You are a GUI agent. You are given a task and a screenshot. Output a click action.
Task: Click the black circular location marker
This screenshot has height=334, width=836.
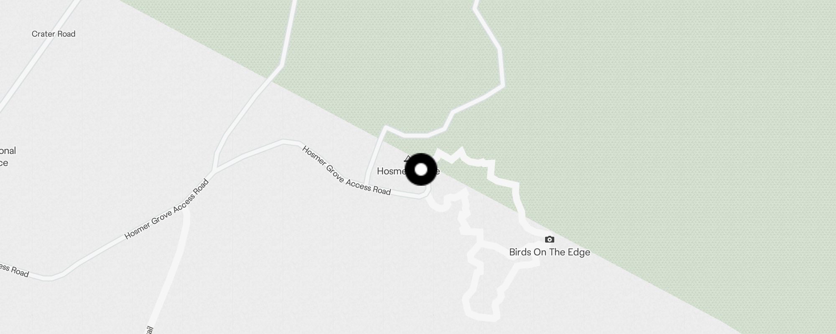tap(421, 170)
